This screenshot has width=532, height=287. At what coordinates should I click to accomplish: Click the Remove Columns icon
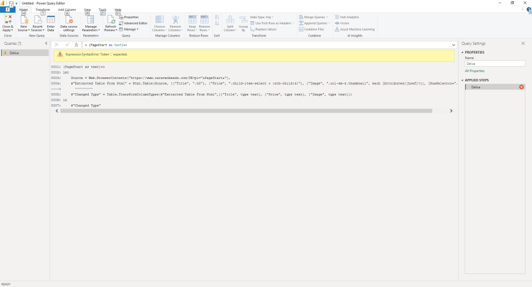[176, 19]
